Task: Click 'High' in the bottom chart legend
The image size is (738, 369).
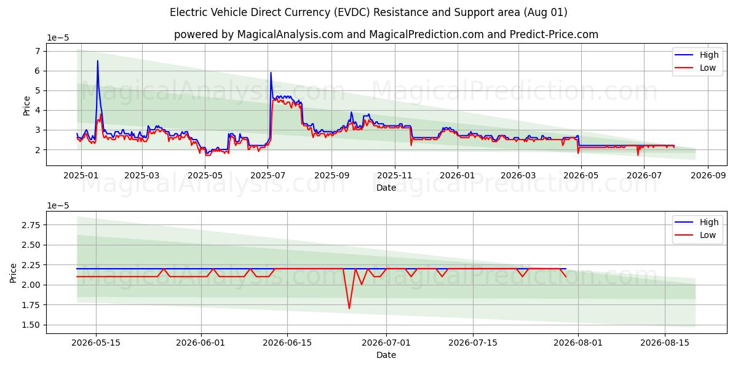Action: [x=709, y=222]
